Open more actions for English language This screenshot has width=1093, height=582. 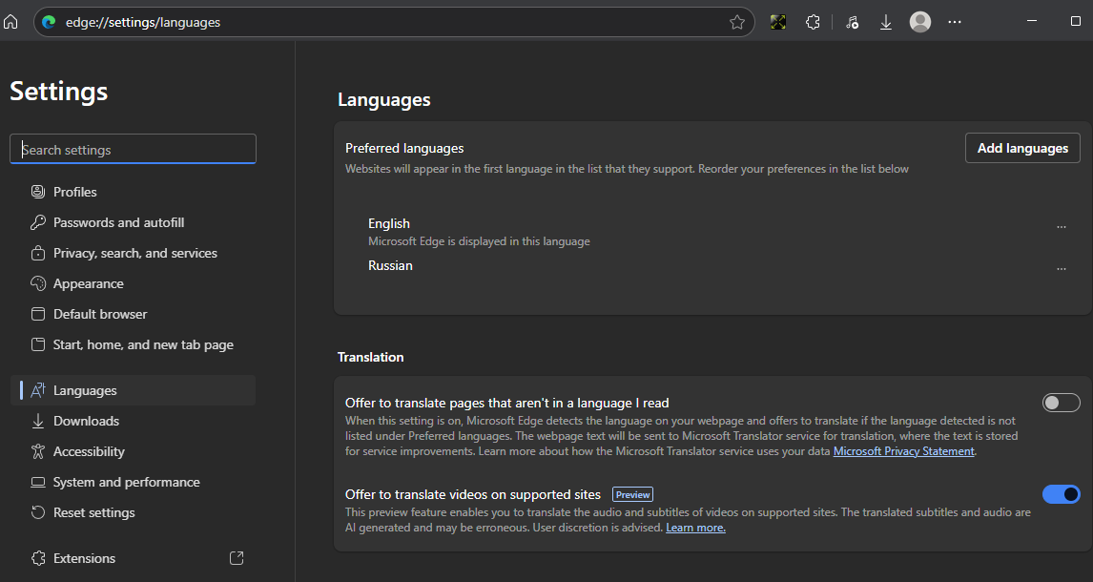coord(1061,227)
